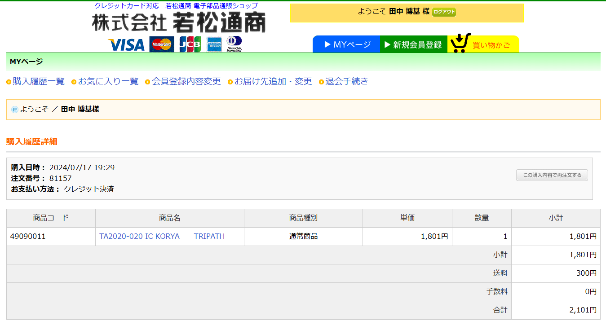This screenshot has width=606, height=330.
Task: Click the Diners Club logo
Action: pos(234,44)
